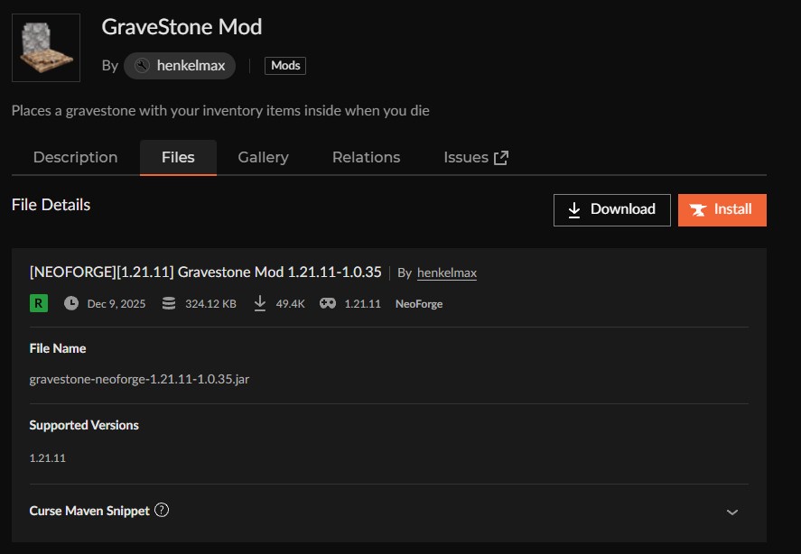Select the Files tab

point(178,157)
